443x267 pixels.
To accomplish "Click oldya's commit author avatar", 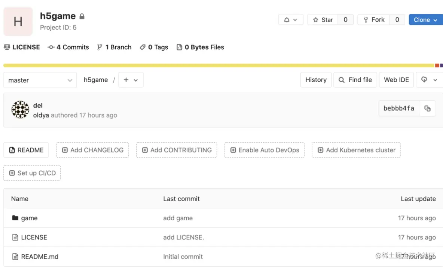I will tap(20, 110).
